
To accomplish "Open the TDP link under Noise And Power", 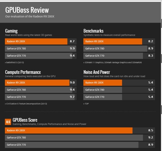I will coord(86,104).
